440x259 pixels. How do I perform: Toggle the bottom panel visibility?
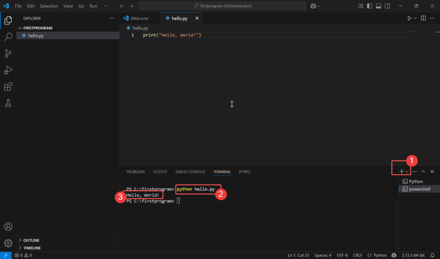[x=379, y=6]
